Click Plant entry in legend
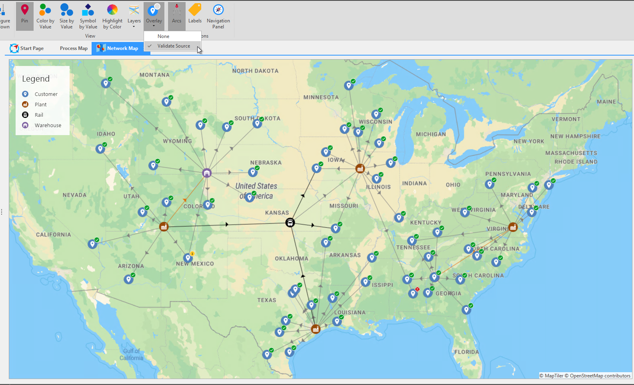This screenshot has width=634, height=385. coord(34,104)
